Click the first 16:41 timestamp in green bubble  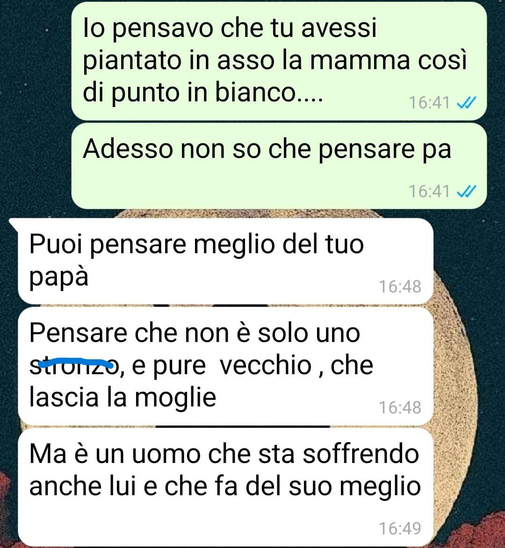pos(429,103)
